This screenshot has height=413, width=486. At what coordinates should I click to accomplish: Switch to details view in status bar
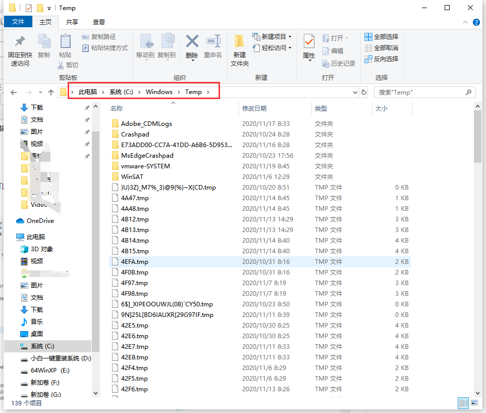click(x=463, y=403)
